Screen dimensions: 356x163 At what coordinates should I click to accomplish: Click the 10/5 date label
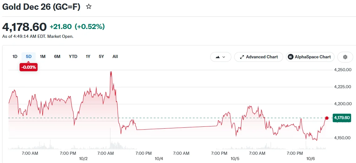[x=235, y=159]
